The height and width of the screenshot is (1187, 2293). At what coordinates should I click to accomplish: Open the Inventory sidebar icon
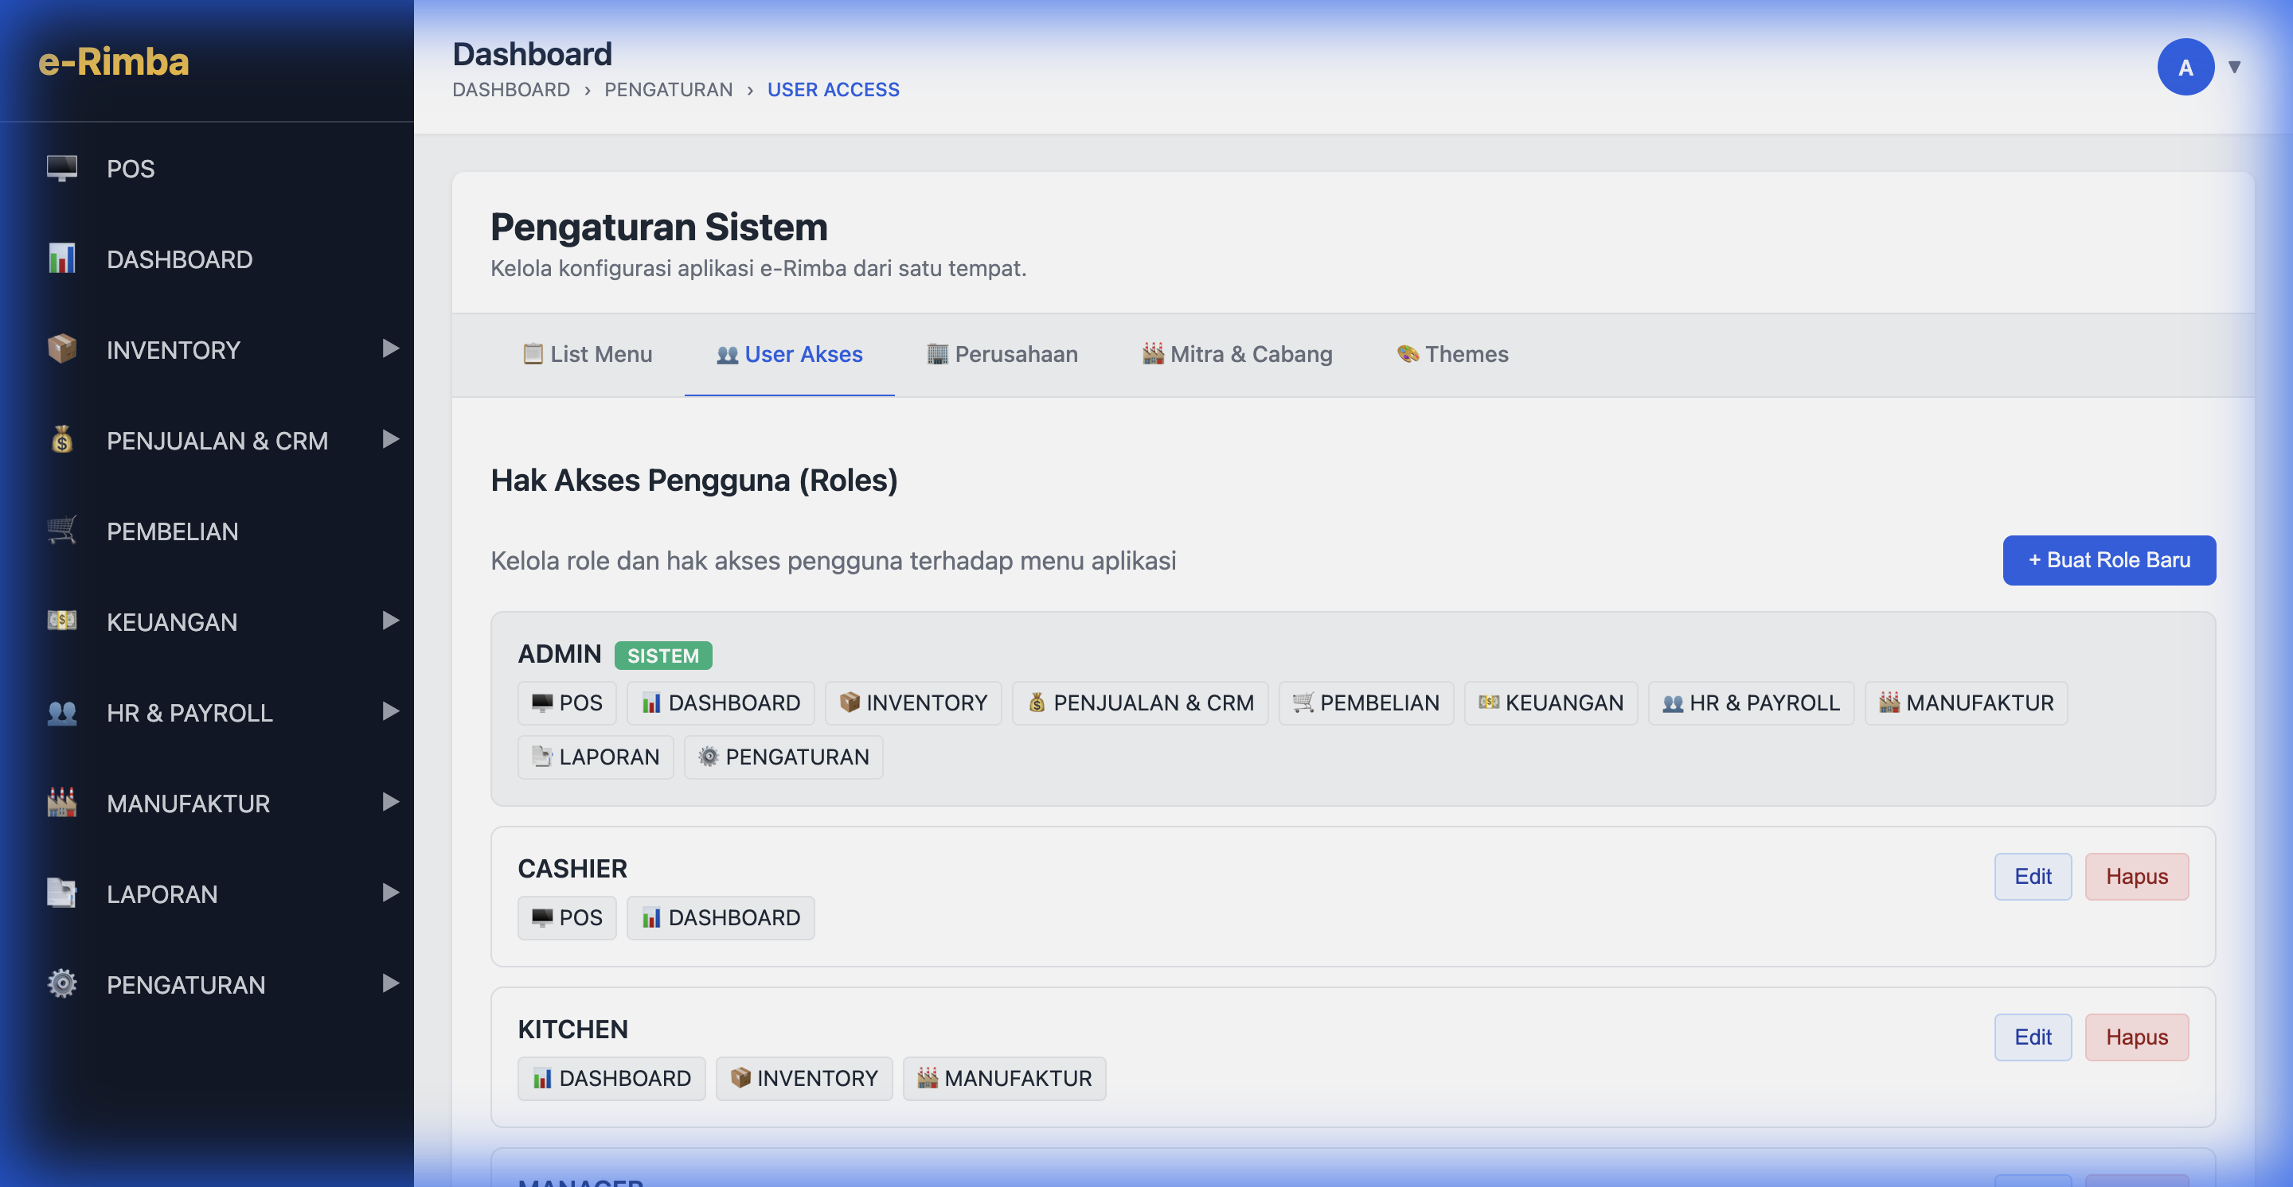(x=61, y=349)
